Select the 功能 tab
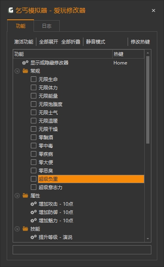164x267 pixels. (x=21, y=26)
